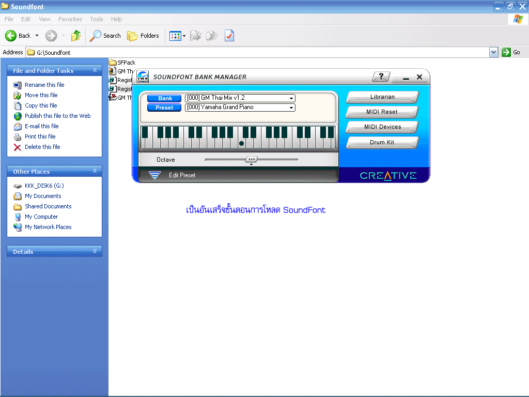Click the My Documents icon
This screenshot has width=529, height=397.
tap(18, 196)
